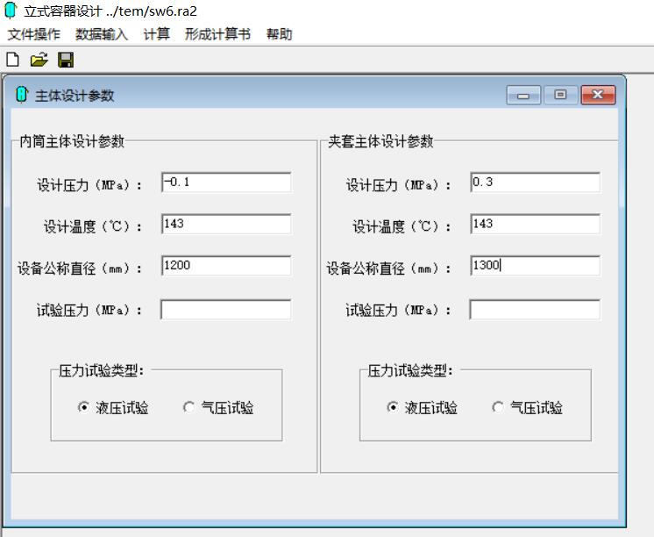Open the 数据输入 menu
Image resolution: width=654 pixels, height=537 pixels.
(x=102, y=34)
